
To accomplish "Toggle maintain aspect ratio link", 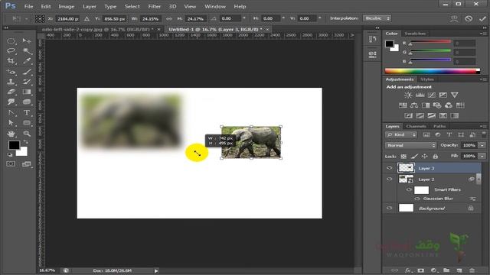I will [x=168, y=18].
